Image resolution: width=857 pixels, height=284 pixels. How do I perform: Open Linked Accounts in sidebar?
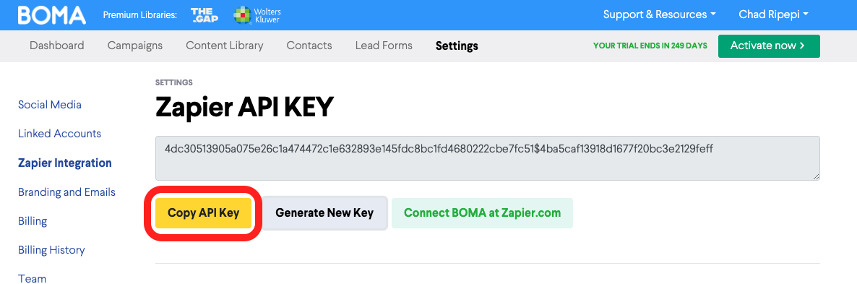pos(59,134)
